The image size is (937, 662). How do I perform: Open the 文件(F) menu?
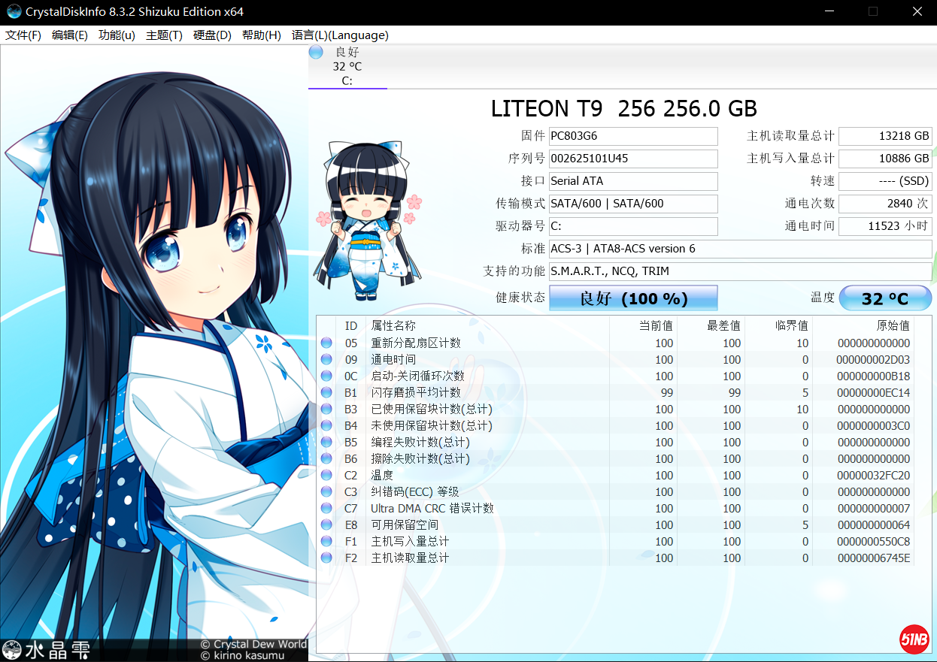pyautogui.click(x=23, y=35)
